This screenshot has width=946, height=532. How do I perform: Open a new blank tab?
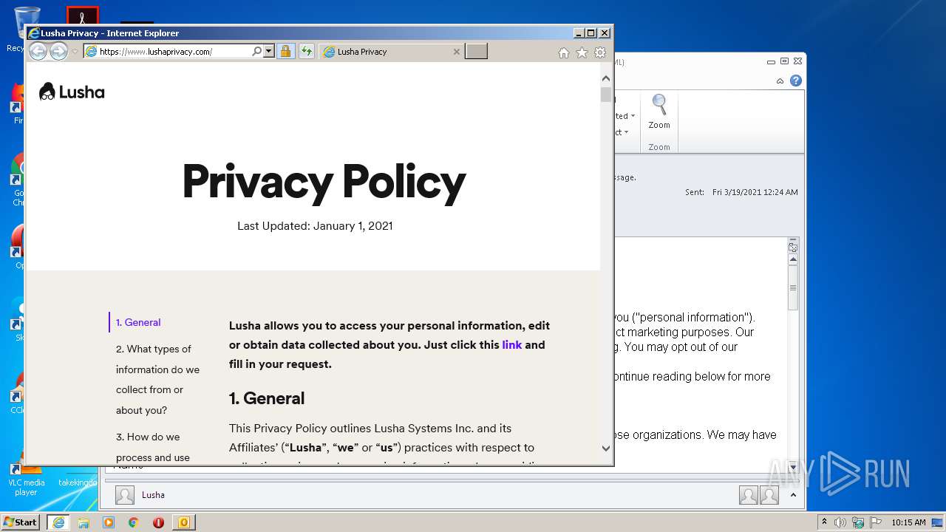point(476,51)
